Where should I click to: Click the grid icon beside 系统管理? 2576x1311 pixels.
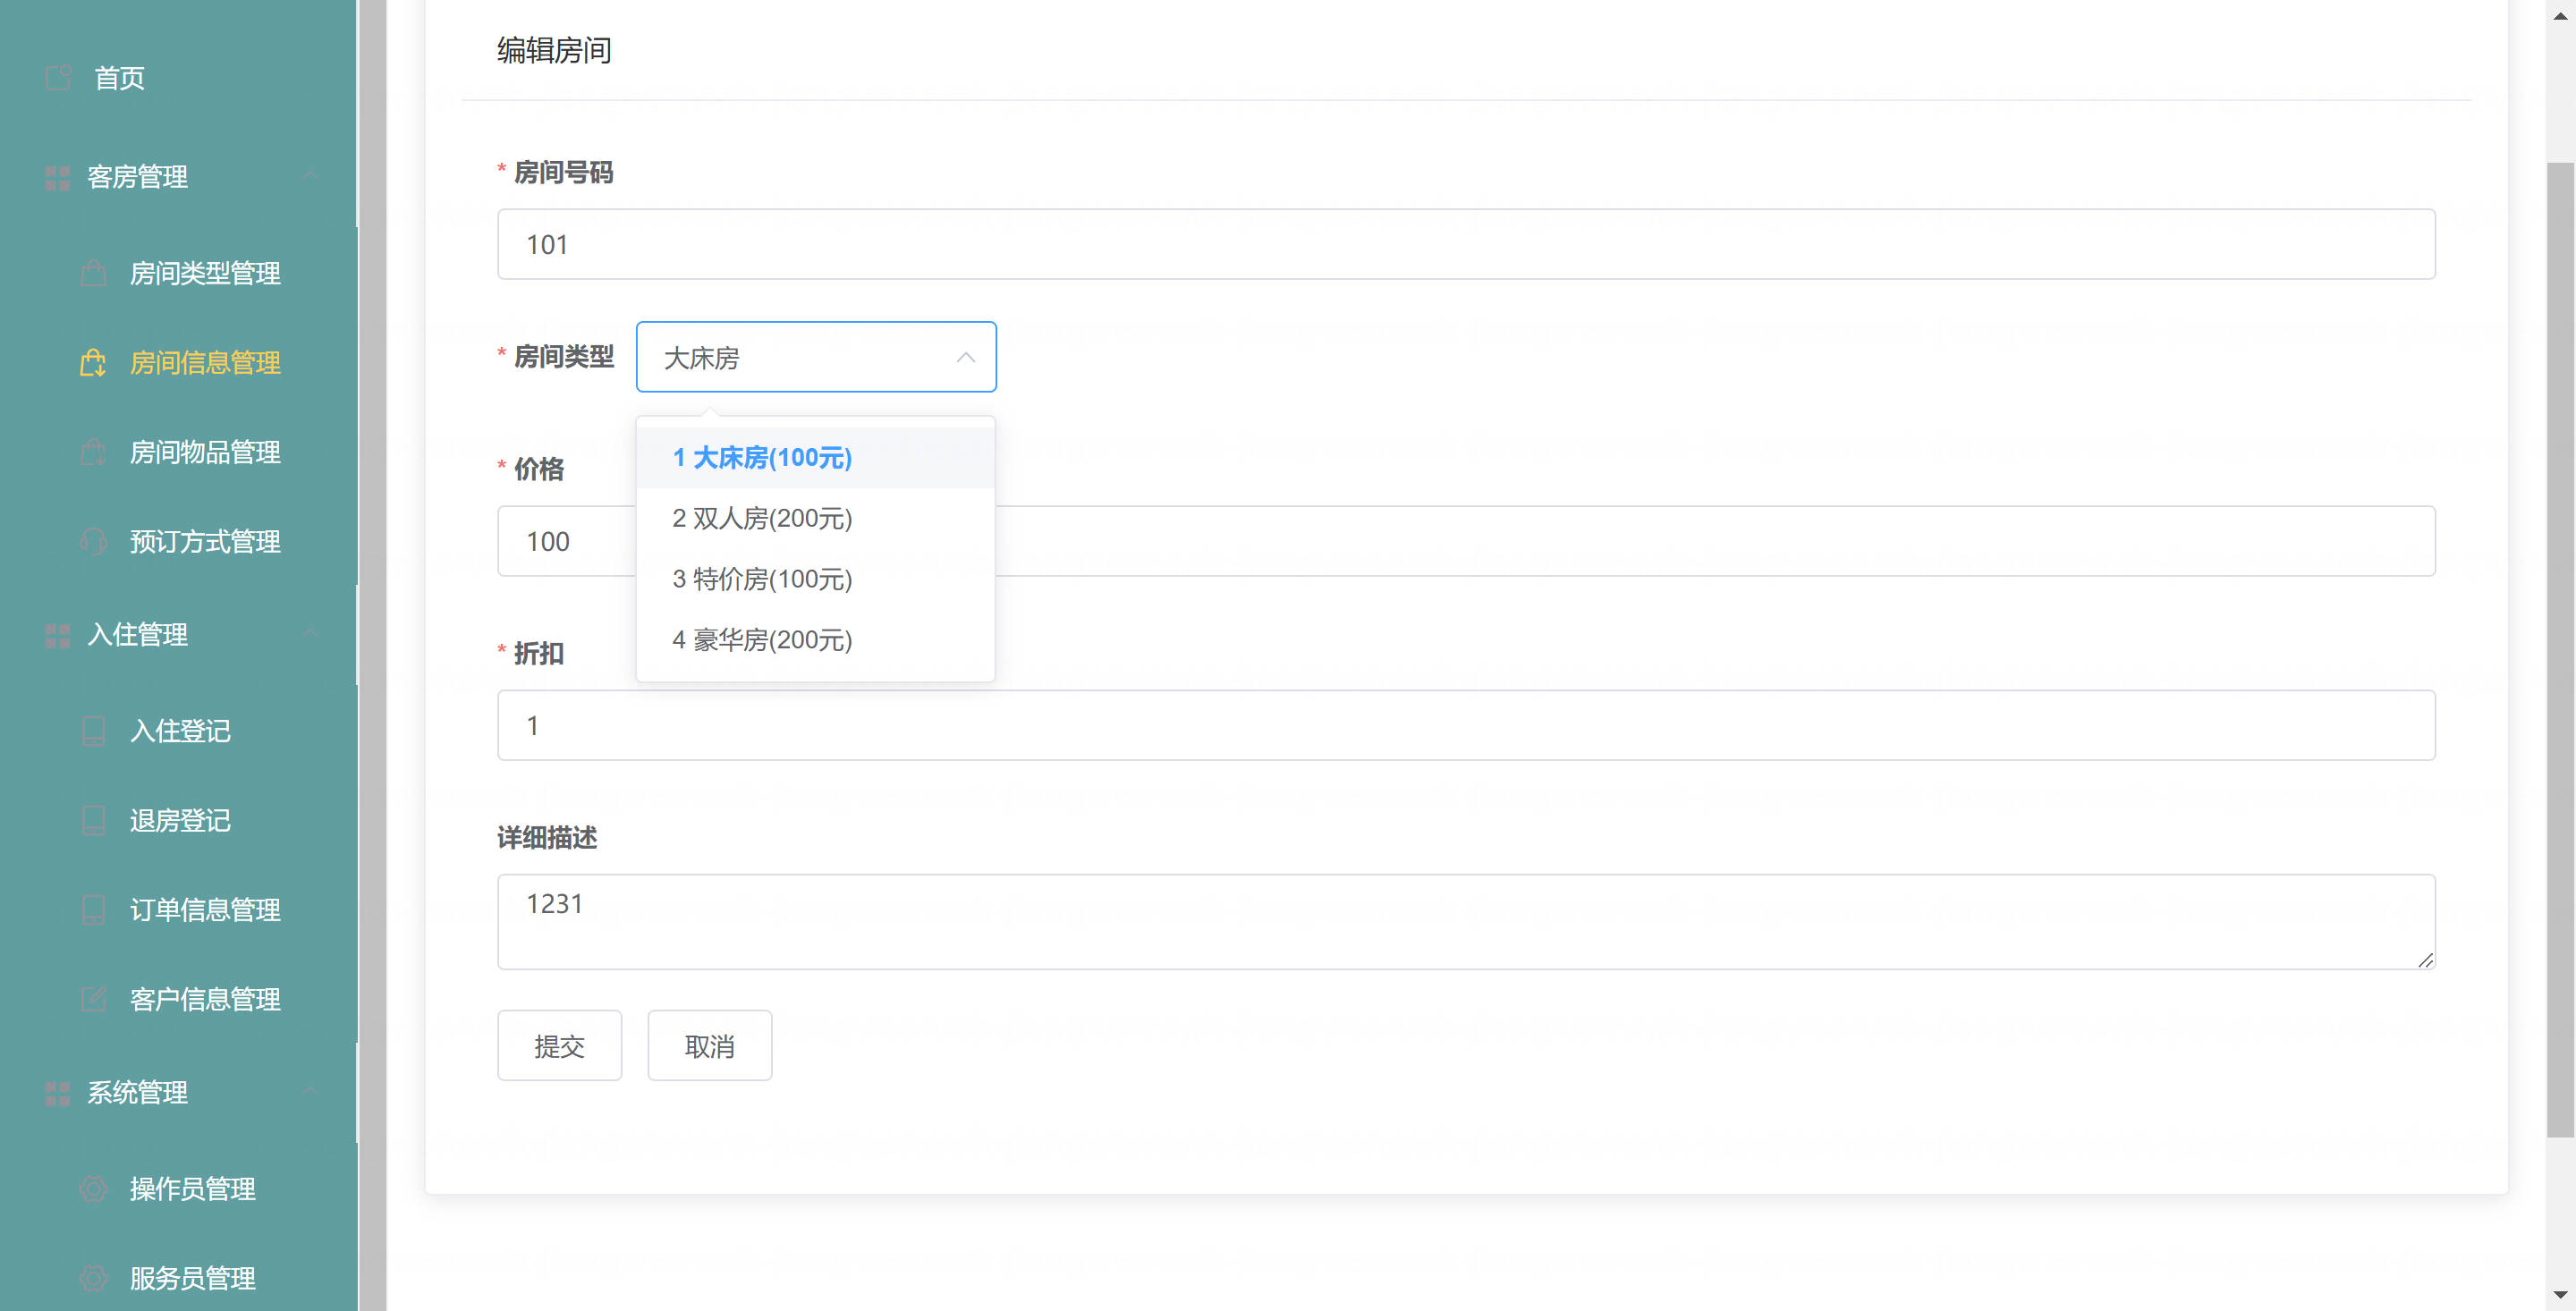coord(57,1093)
